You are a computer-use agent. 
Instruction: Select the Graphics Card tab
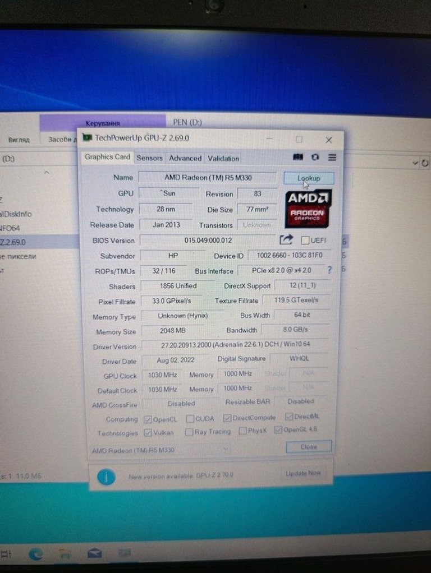tap(107, 157)
